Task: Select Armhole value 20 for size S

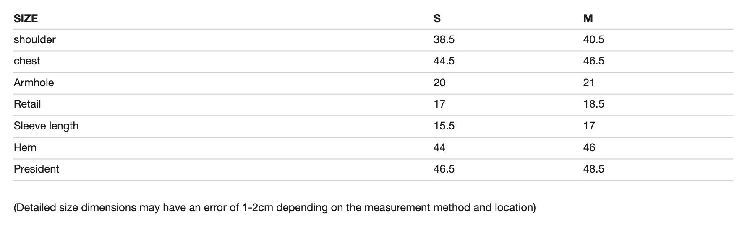Action: click(439, 83)
